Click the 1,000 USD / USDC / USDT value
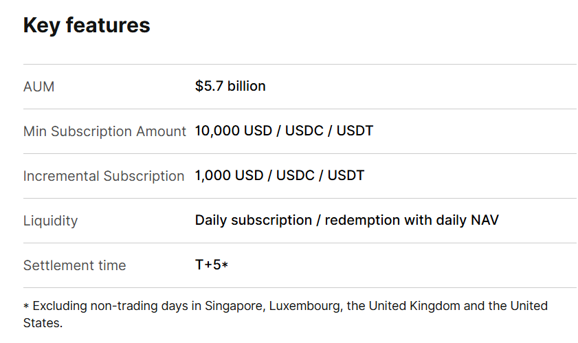The image size is (578, 343). tap(279, 175)
